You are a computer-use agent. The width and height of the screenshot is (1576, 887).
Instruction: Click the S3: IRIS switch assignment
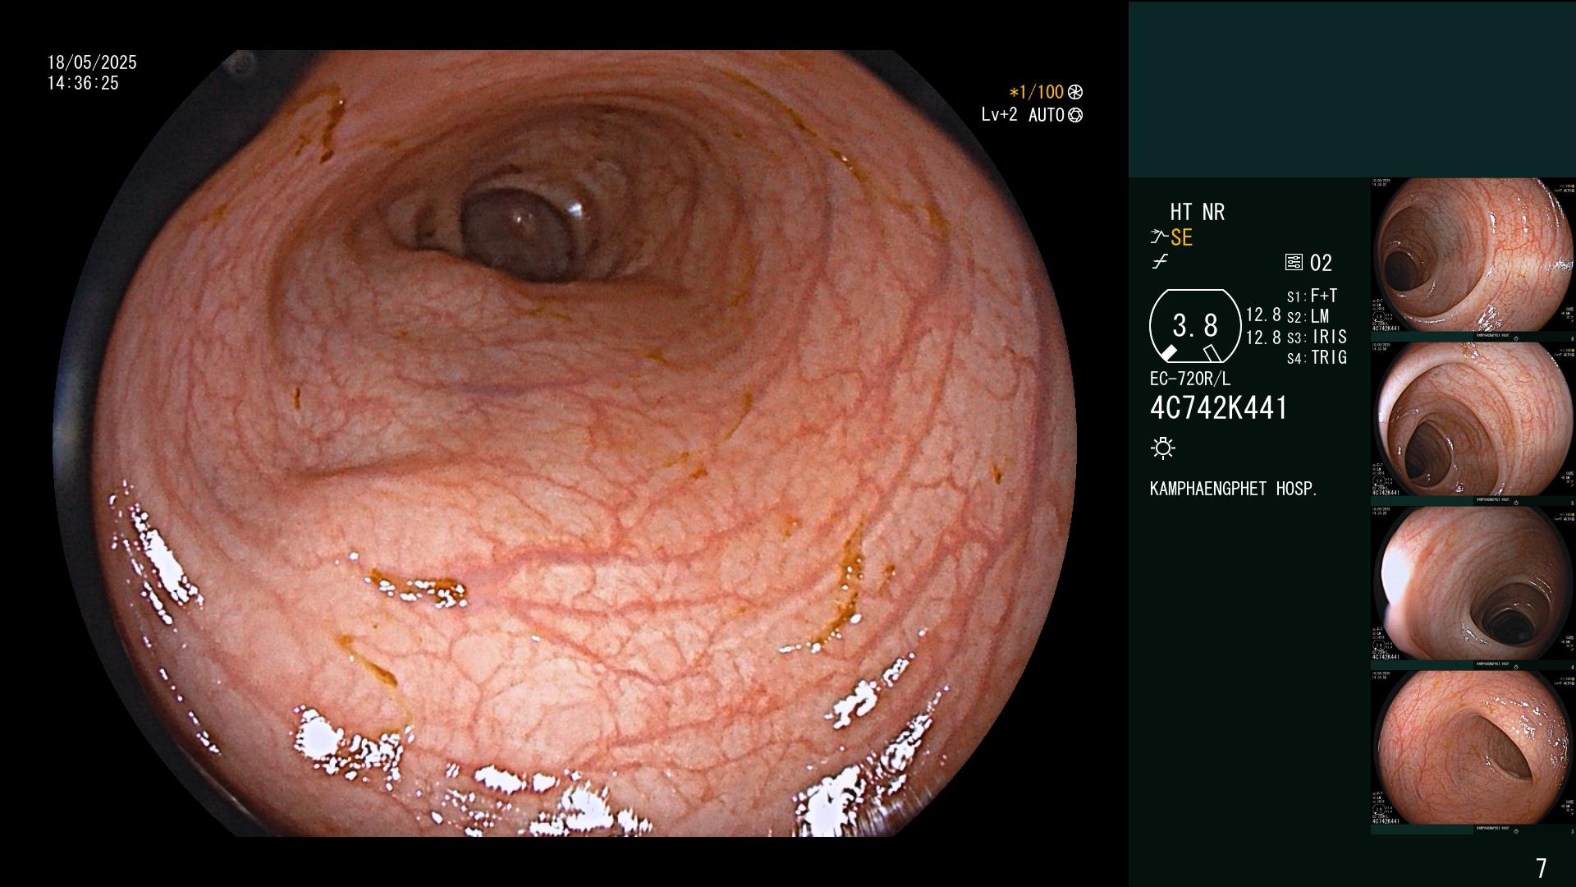[1317, 337]
